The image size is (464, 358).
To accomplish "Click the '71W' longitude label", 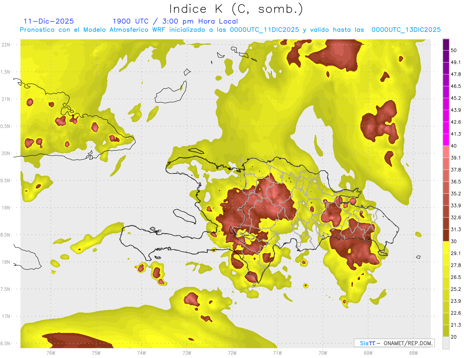I will 277,353.
